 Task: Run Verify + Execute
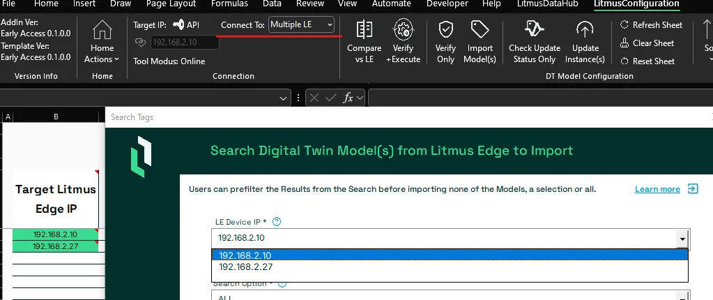[x=403, y=42]
